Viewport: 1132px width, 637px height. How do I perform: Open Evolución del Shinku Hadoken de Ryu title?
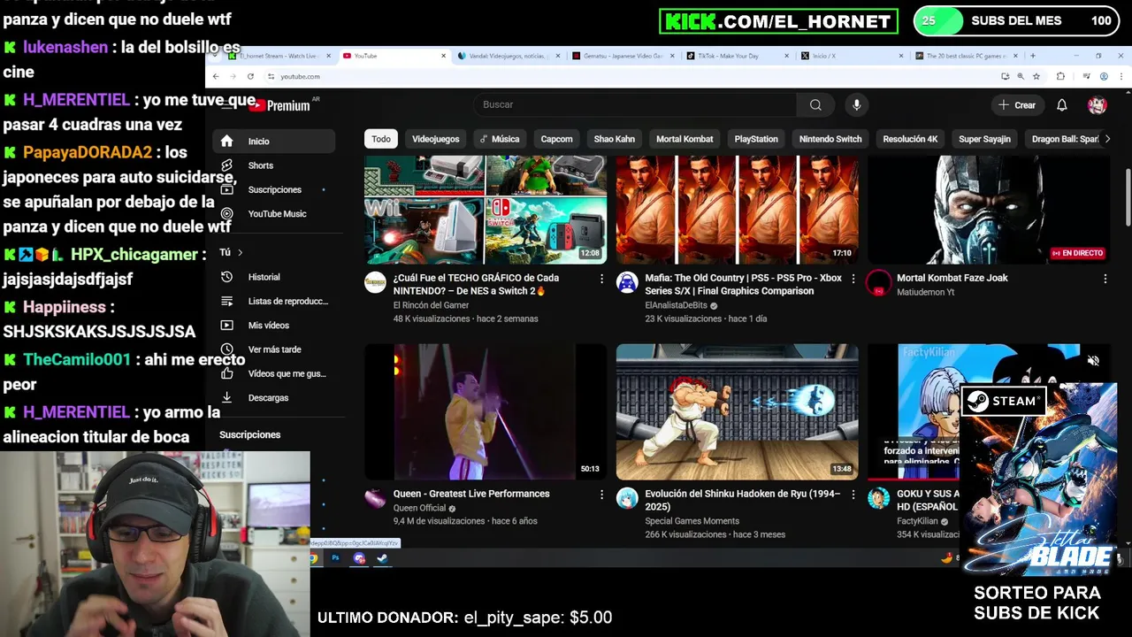pyautogui.click(x=743, y=500)
